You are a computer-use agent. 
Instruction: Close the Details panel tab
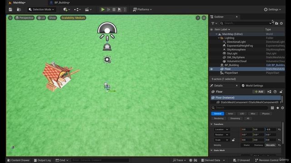(x=236, y=86)
